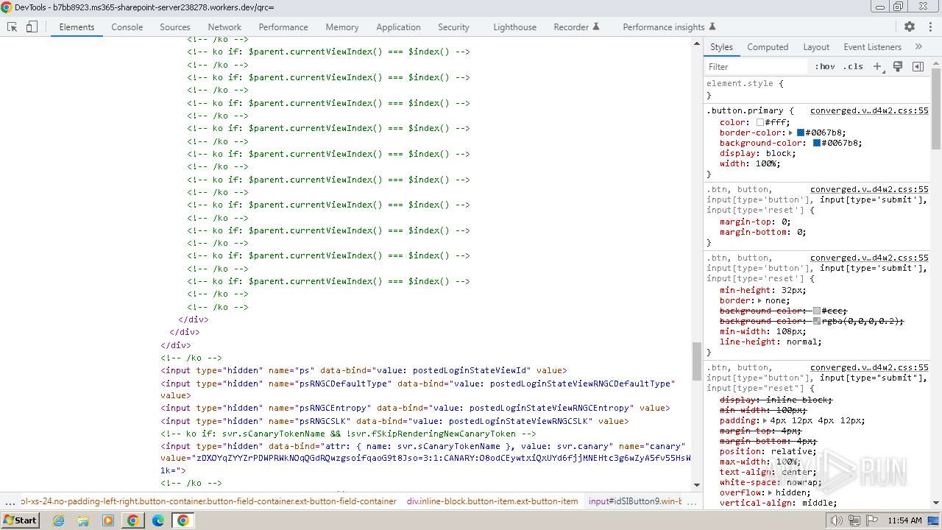Expand the padding shorthand triangle

tap(766, 421)
